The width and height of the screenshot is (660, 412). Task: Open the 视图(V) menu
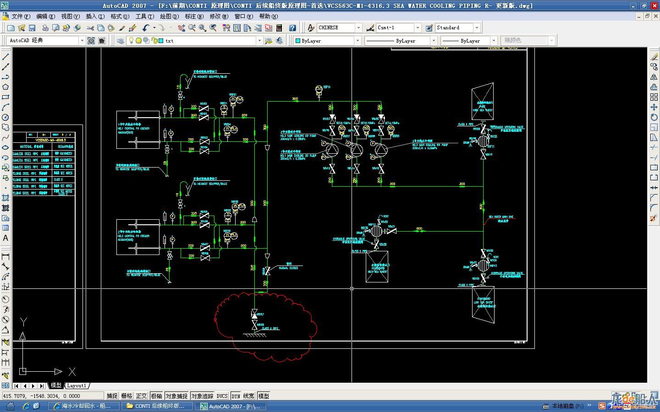pyautogui.click(x=70, y=16)
